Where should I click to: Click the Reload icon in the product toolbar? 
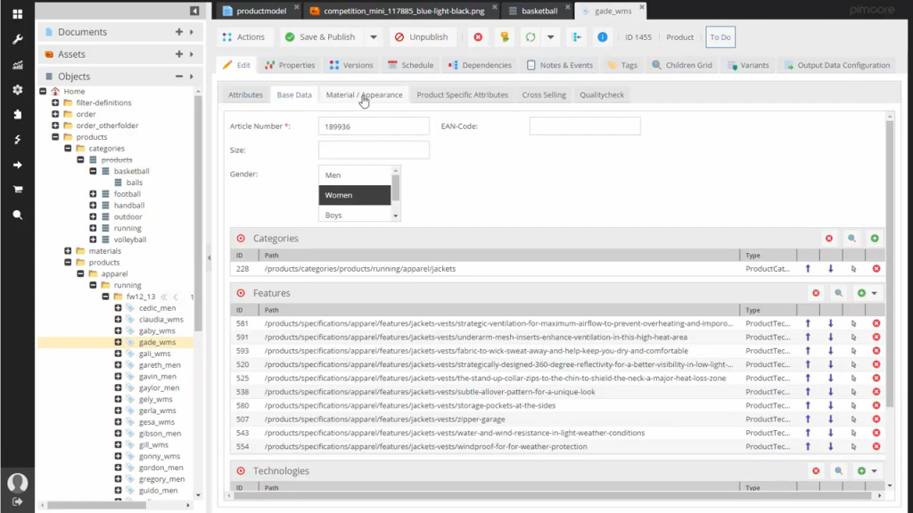530,37
